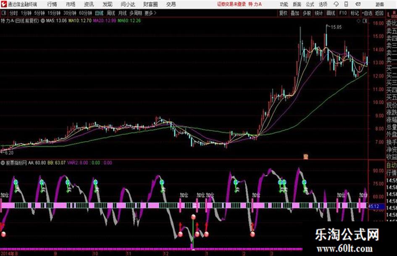397x256 pixels.
Task: Click the 返回 button
Action: coord(379,13)
